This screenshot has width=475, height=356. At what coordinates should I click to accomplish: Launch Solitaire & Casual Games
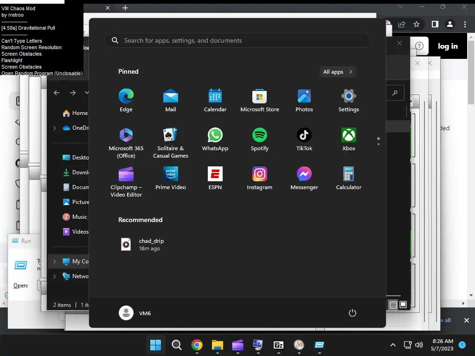171,143
